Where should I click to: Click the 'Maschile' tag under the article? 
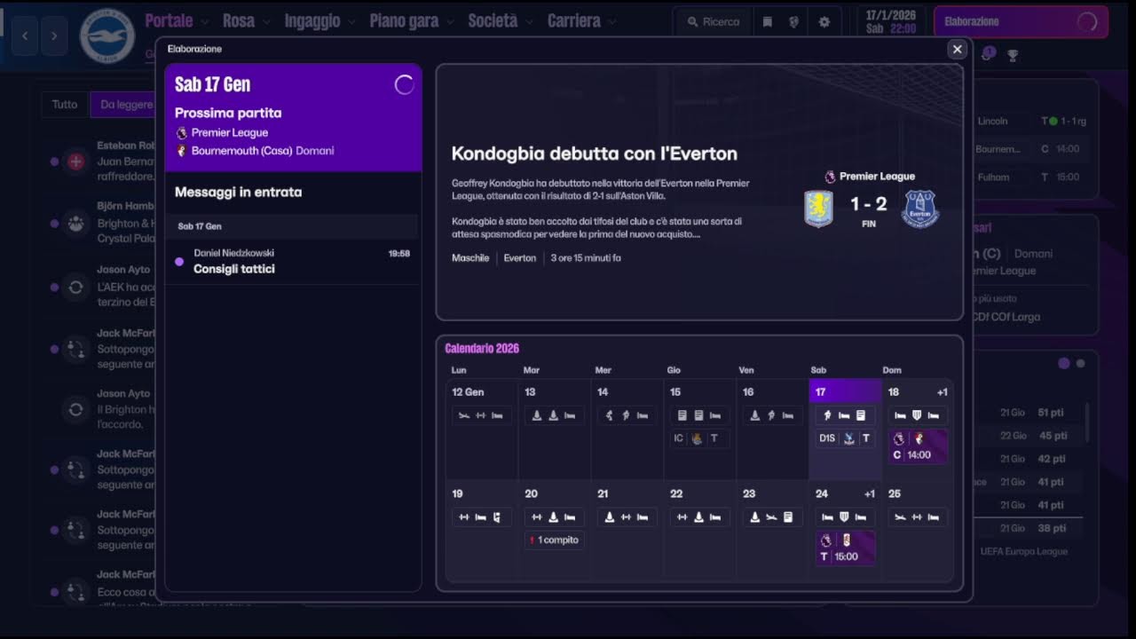tap(470, 258)
